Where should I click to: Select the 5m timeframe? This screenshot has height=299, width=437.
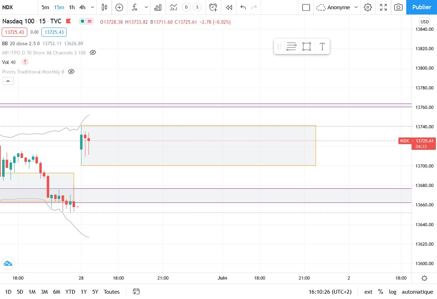(x=45, y=7)
